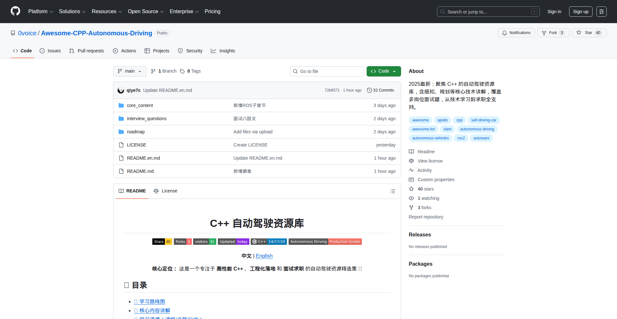Toggle the README outline list icon
617x319 pixels.
(392, 191)
